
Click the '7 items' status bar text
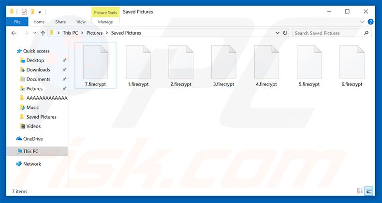click(20, 191)
